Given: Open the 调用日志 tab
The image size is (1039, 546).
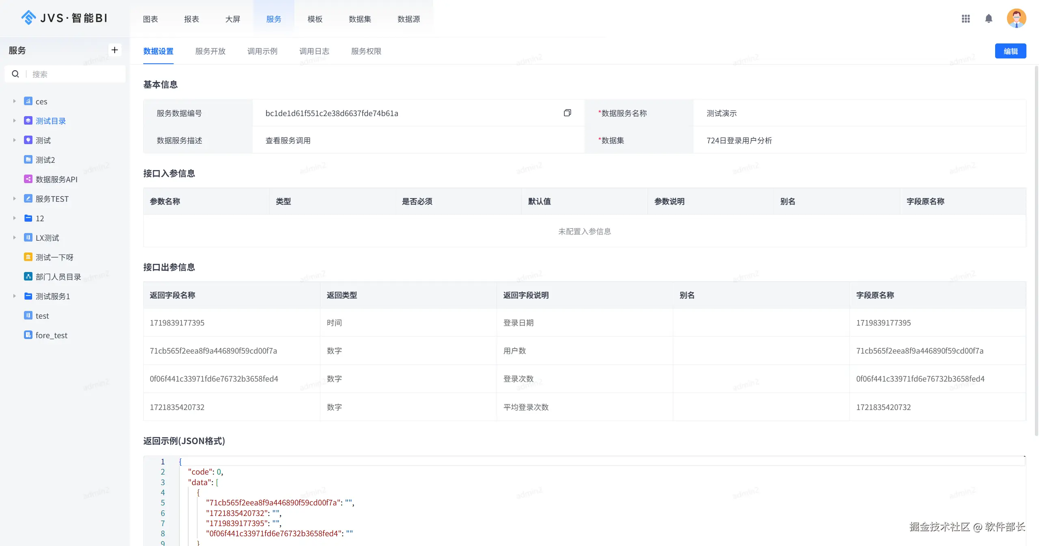Looking at the screenshot, I should (x=314, y=51).
